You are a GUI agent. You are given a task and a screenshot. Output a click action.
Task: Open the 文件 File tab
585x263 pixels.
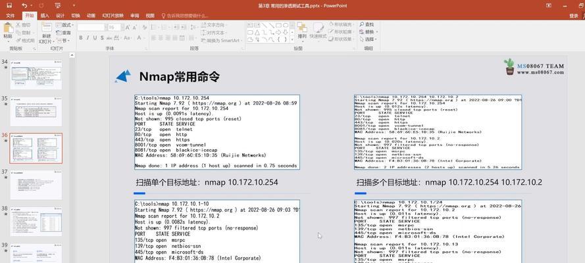(x=11, y=16)
